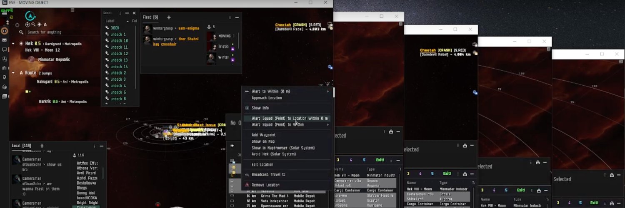Switch to the Fleet [6] tab
The width and height of the screenshot is (625, 208).
[x=150, y=17]
